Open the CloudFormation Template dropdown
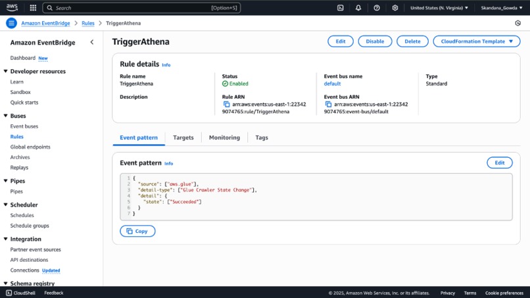Viewport: 530px width, 298px height. (x=477, y=41)
